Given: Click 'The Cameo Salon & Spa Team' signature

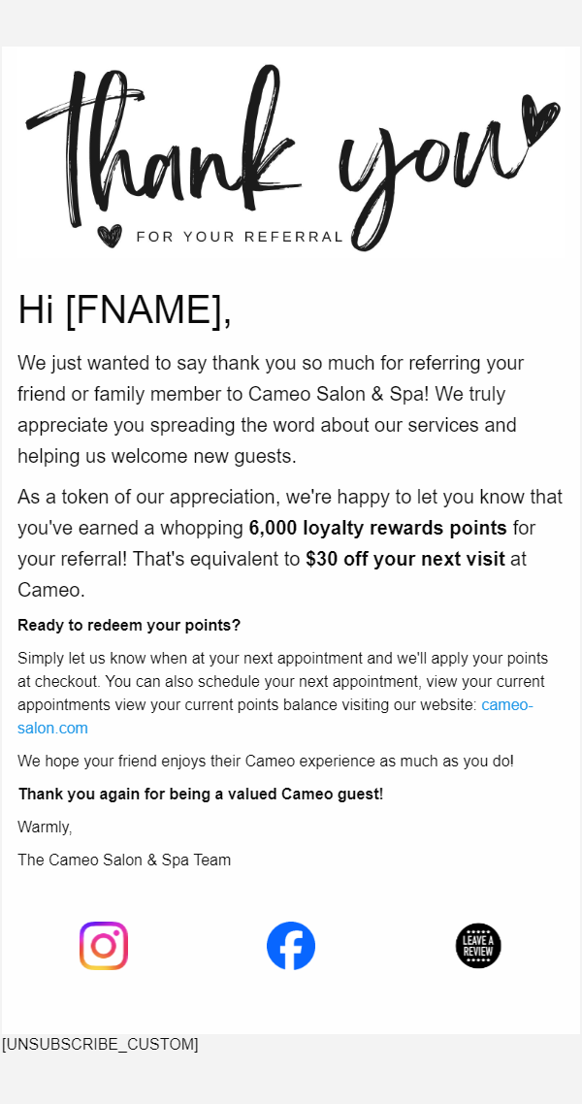Looking at the screenshot, I should [124, 860].
